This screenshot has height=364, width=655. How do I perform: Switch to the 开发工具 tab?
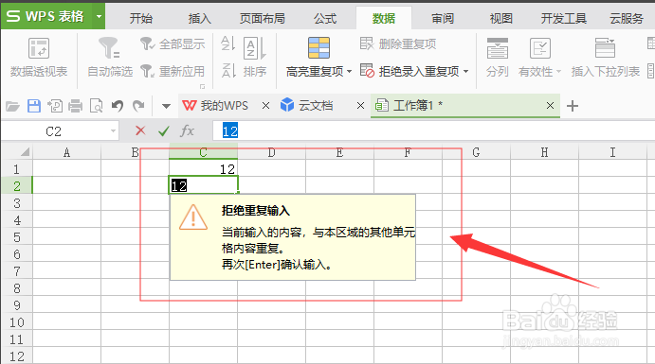pyautogui.click(x=563, y=18)
